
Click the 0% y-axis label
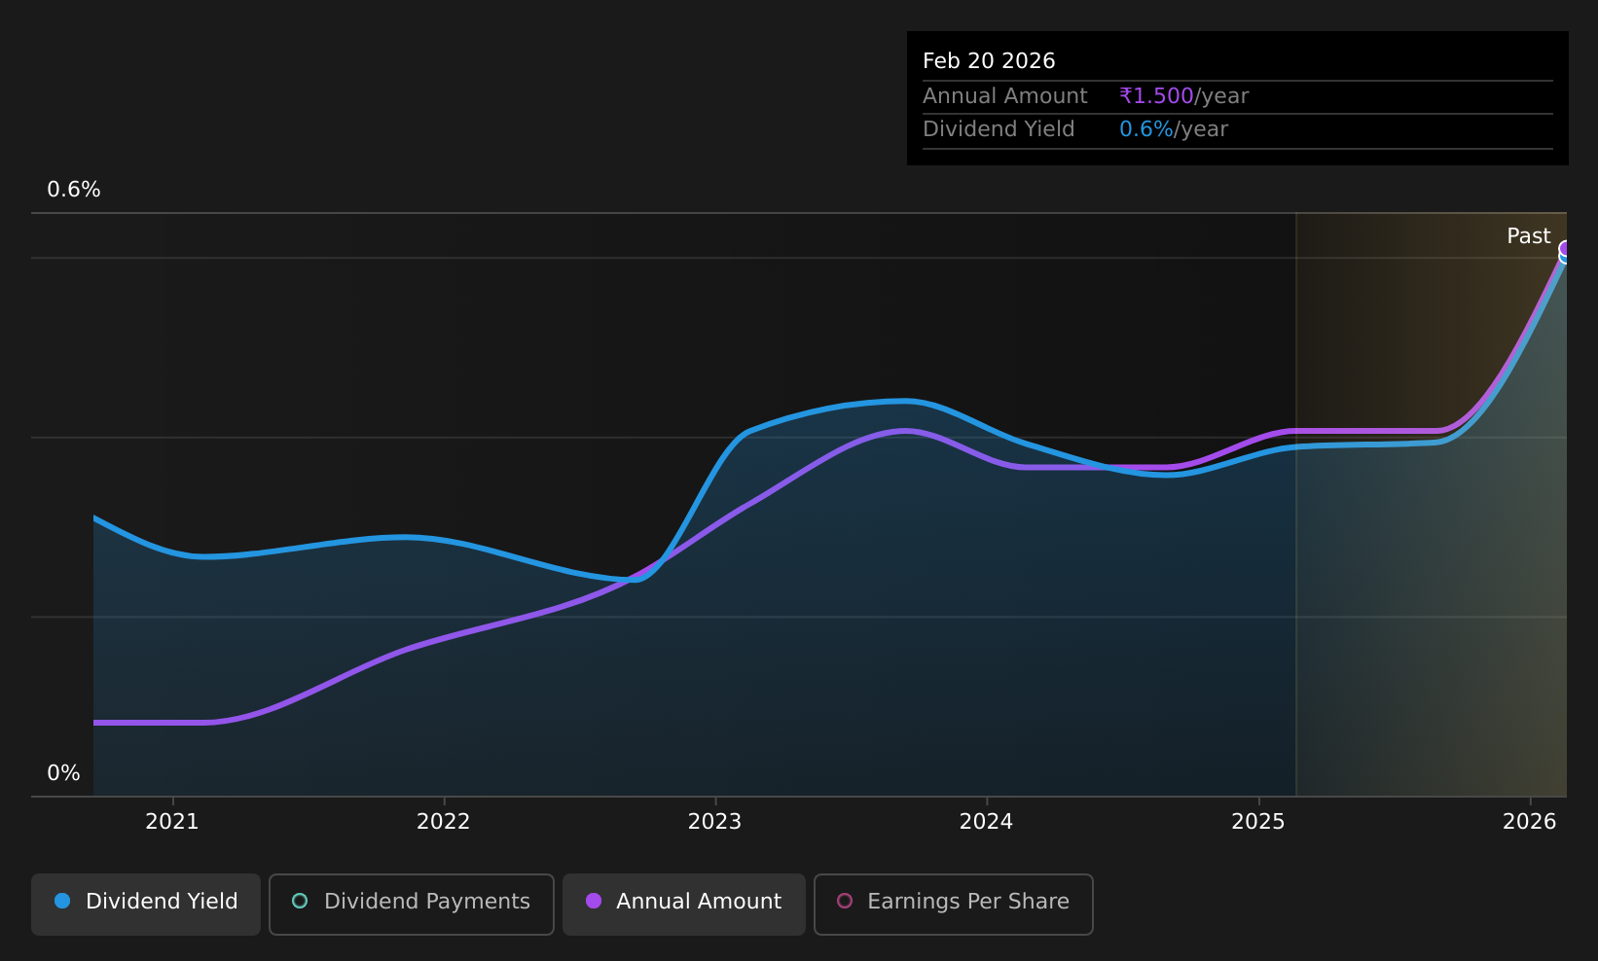(64, 773)
